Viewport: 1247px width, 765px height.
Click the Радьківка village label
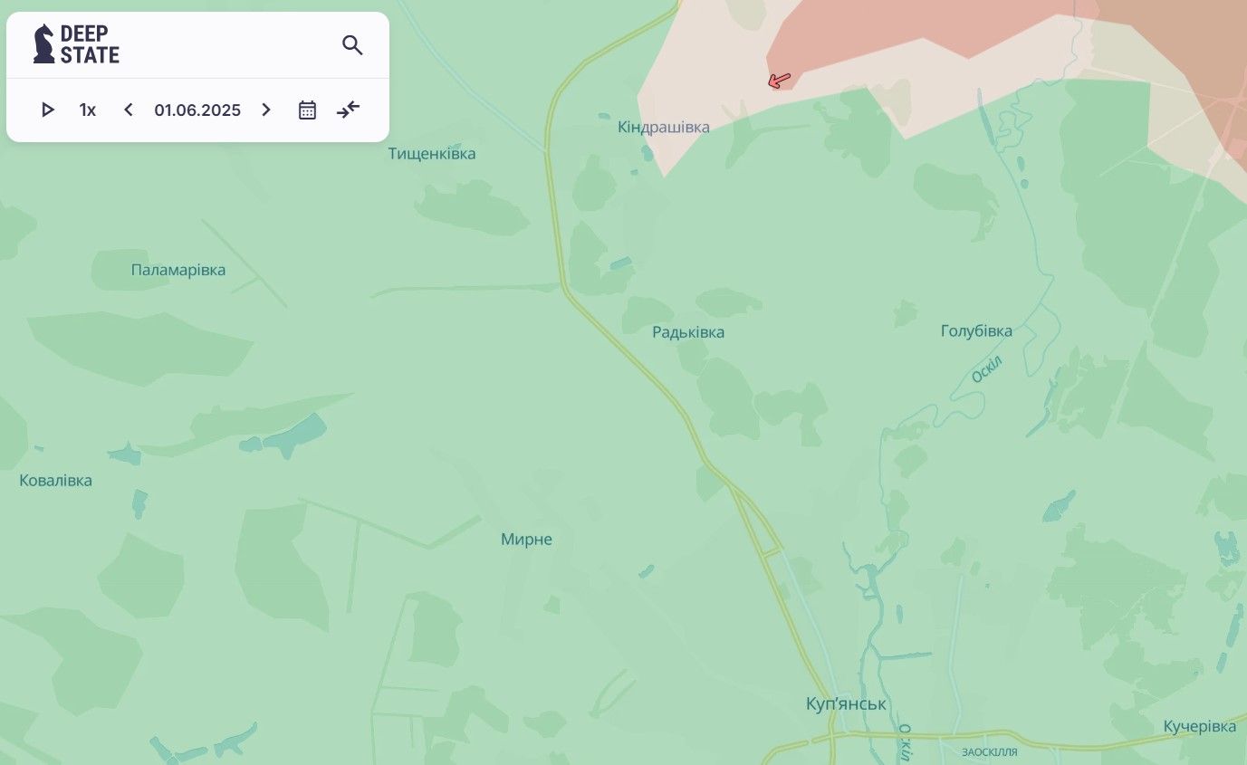click(688, 332)
